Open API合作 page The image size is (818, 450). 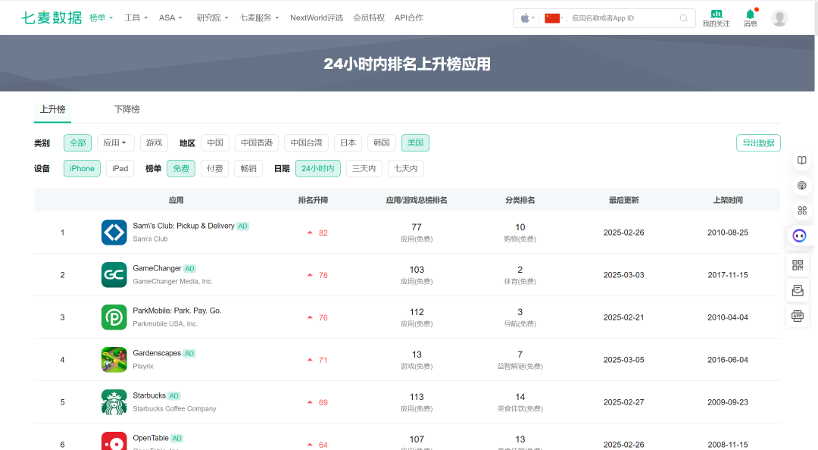tap(409, 17)
